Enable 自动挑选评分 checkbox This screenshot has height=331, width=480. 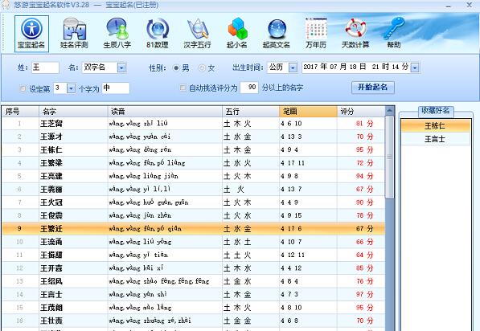click(183, 88)
